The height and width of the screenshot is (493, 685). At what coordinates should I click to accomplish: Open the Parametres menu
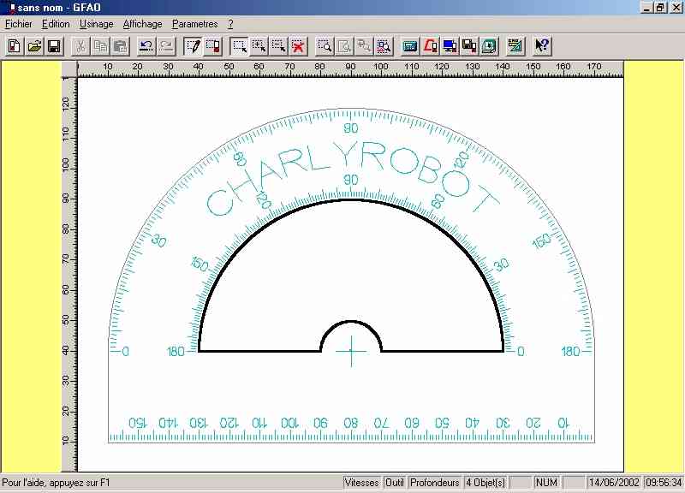tap(195, 24)
